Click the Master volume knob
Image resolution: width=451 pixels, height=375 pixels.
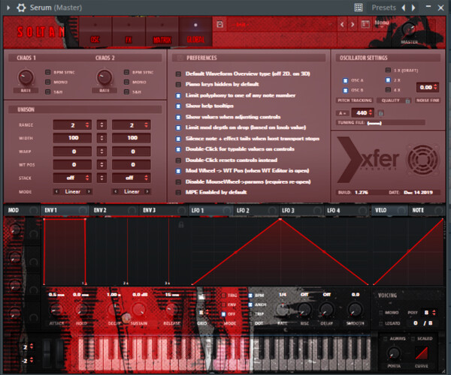(x=408, y=29)
